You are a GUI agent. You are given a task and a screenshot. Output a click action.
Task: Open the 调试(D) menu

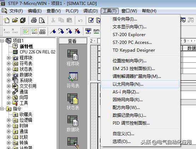(x=90, y=11)
